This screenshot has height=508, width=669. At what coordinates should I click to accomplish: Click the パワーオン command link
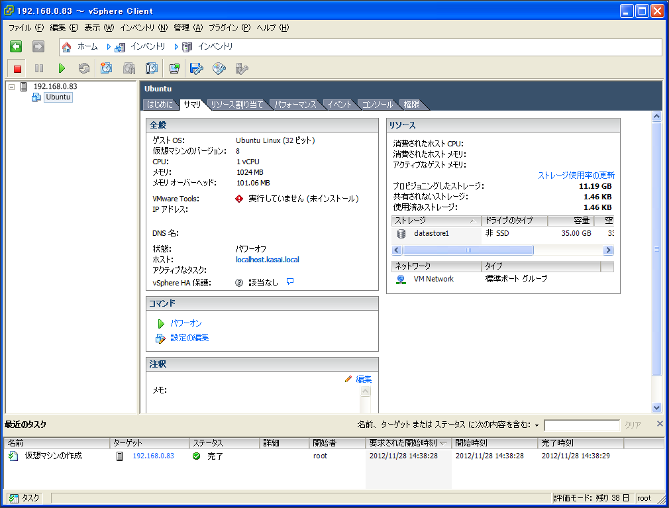pyautogui.click(x=186, y=323)
